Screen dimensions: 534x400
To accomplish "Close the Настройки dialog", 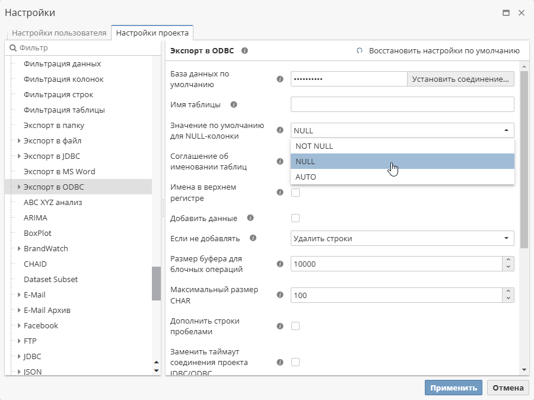I will pyautogui.click(x=522, y=13).
